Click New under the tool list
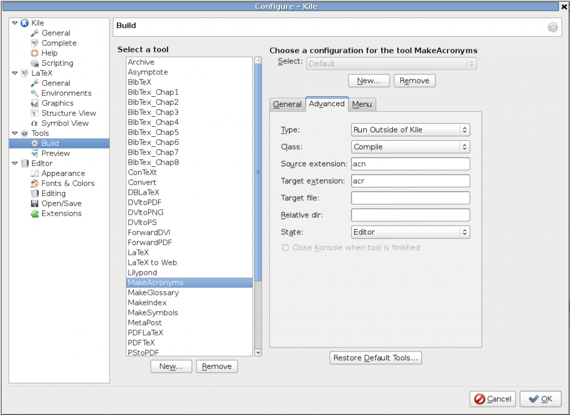This screenshot has height=415, width=570. coord(171,366)
